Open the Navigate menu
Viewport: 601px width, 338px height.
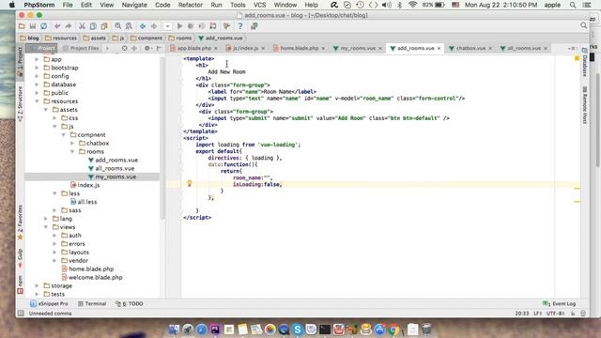pyautogui.click(x=134, y=5)
